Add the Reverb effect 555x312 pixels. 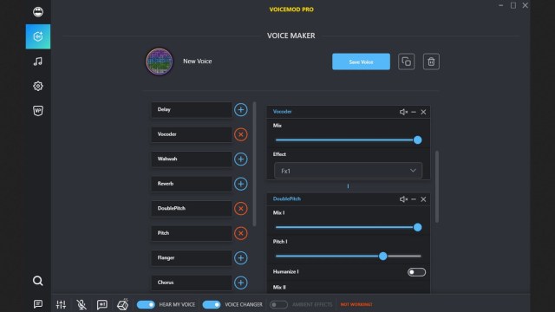tap(241, 184)
